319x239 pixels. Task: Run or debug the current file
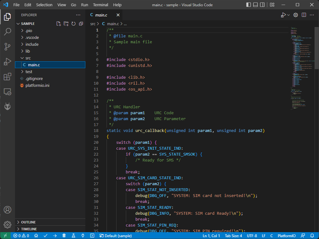[283, 15]
